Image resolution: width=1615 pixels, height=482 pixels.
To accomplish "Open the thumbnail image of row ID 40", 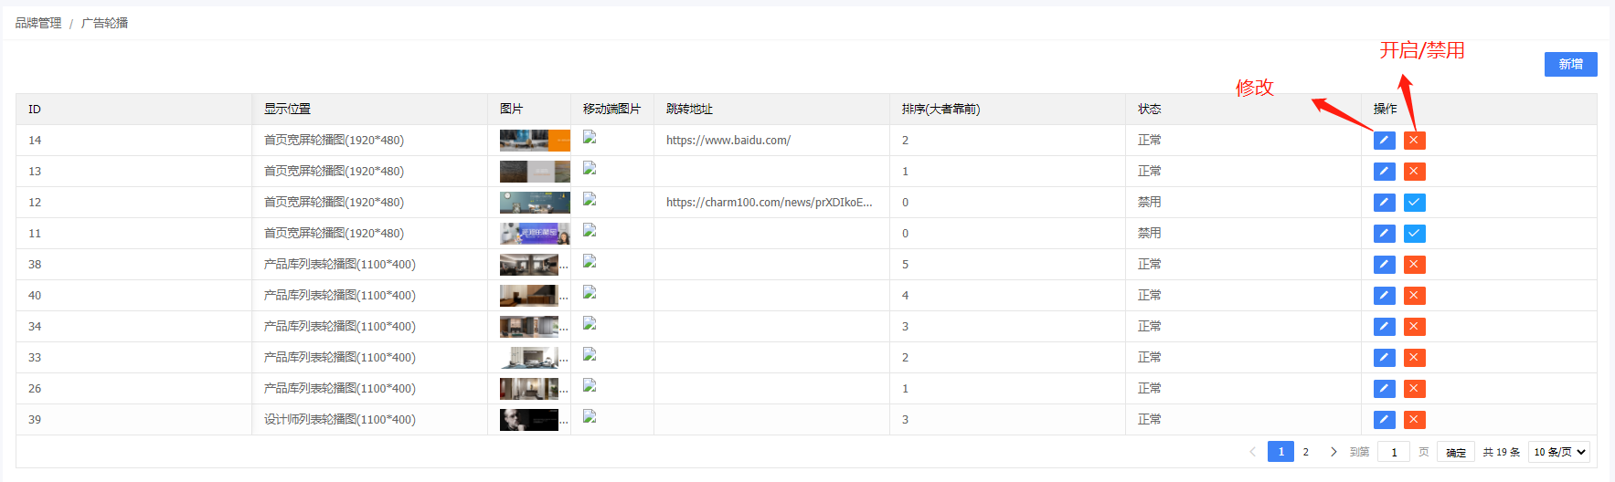I will click(529, 296).
